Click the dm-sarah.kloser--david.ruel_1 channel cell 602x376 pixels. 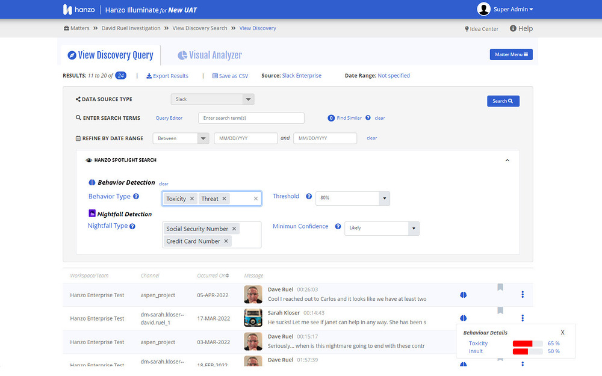pyautogui.click(x=163, y=318)
